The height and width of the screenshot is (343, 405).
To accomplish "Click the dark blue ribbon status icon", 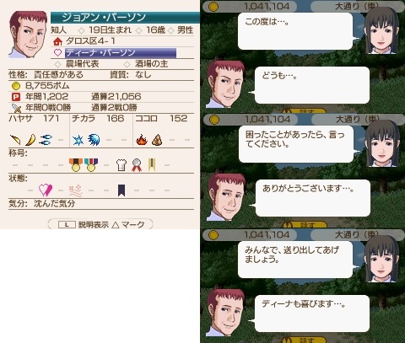I will coord(121,190).
